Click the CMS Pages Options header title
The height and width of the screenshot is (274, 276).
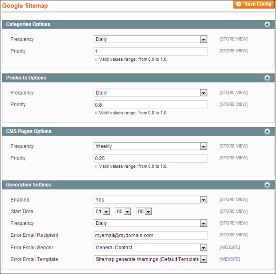pyautogui.click(x=29, y=131)
